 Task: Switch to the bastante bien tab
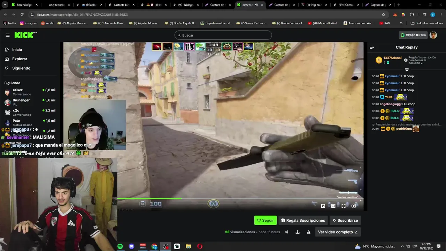click(x=121, y=5)
